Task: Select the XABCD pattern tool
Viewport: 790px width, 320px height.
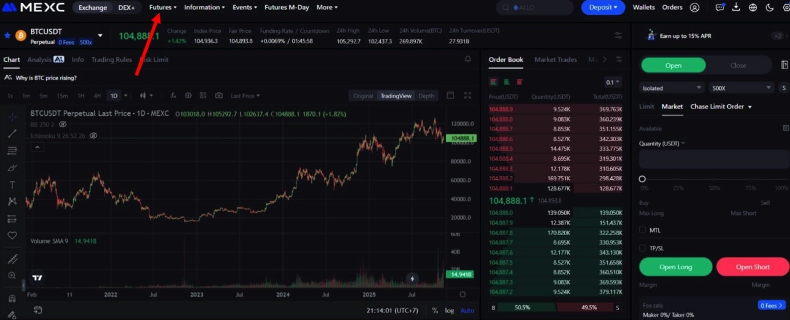Action: [12, 201]
